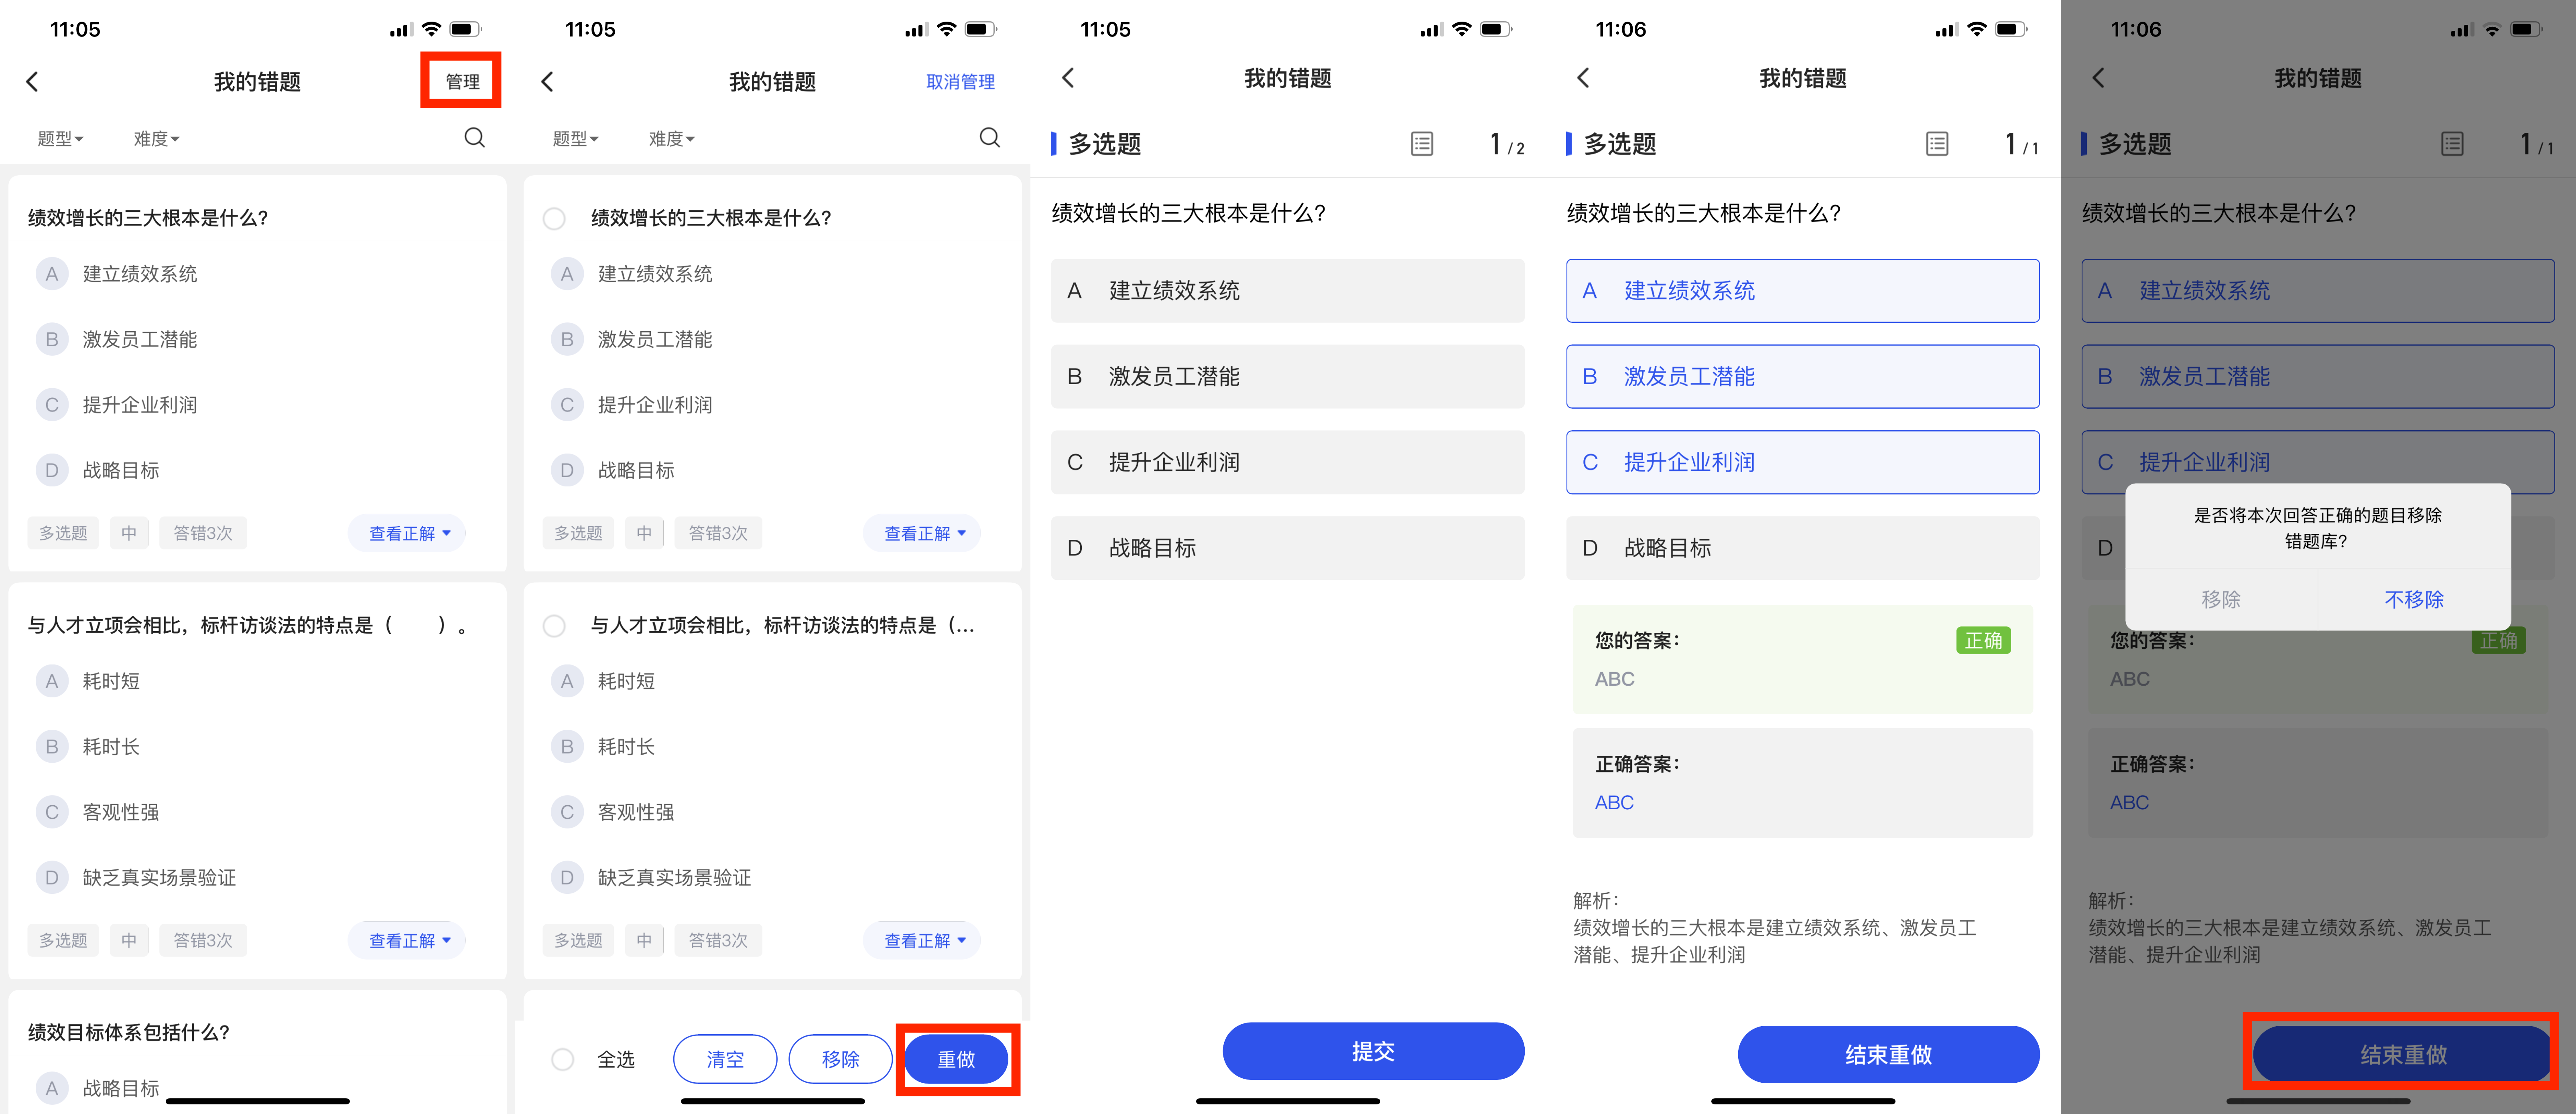Tap the C circle beside 客观性强 on the 取消管理 screen
This screenshot has width=2576, height=1114.
pyautogui.click(x=567, y=812)
